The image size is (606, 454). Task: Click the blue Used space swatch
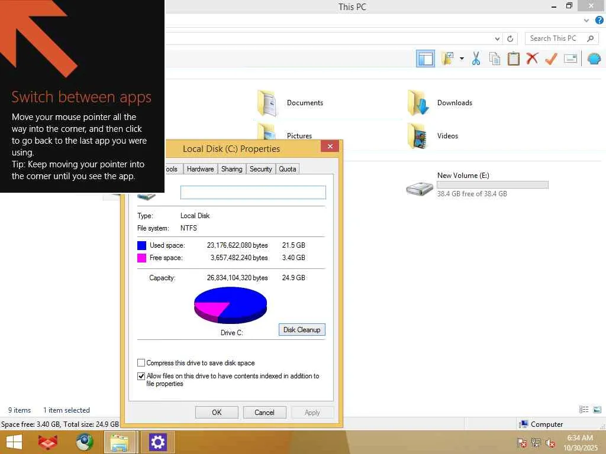click(x=142, y=245)
